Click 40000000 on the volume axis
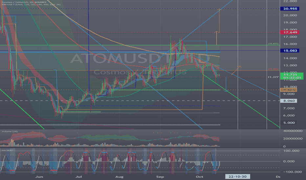Viewport: 306px width, 180px height. click(x=293, y=131)
